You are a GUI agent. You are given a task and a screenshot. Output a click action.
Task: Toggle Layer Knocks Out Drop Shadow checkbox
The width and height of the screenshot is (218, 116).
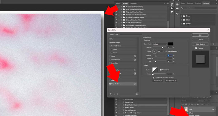tap(153, 78)
